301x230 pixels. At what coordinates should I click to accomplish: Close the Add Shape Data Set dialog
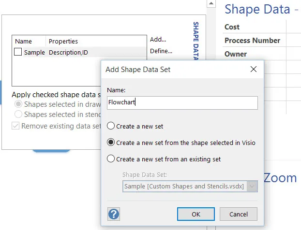pyautogui.click(x=254, y=69)
